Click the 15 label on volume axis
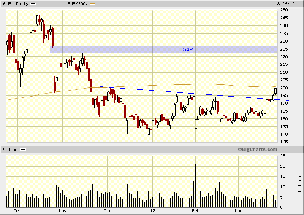 point(282,177)
